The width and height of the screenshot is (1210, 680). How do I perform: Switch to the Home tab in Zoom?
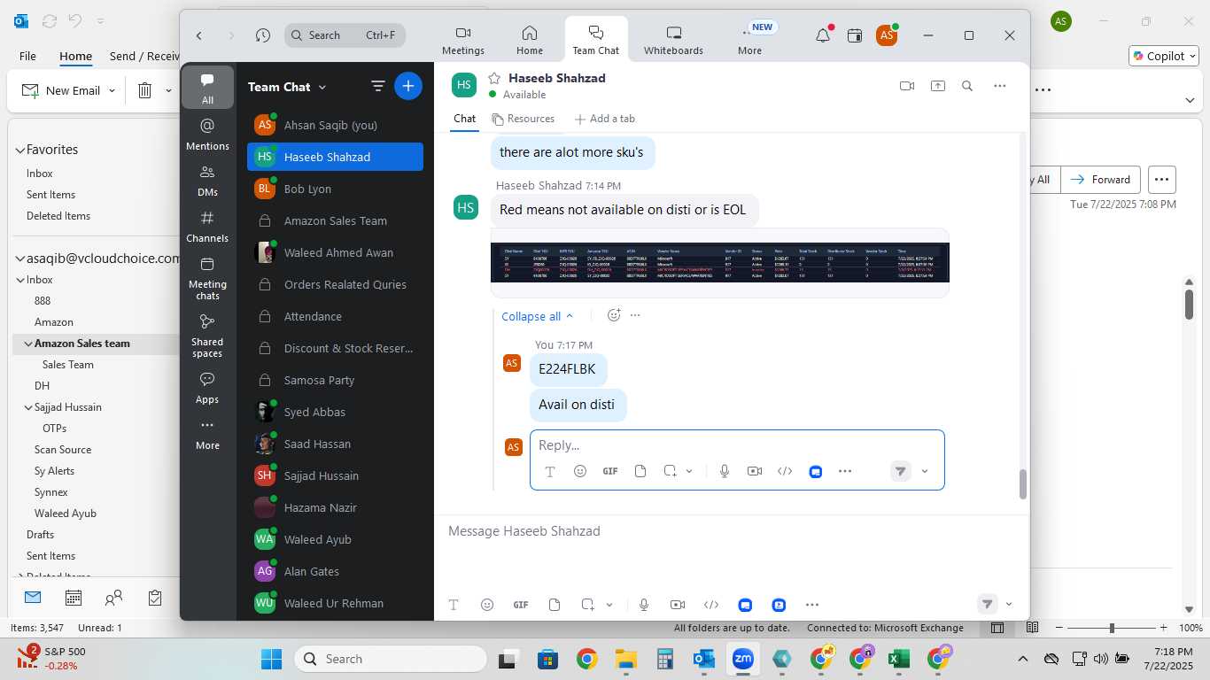tap(530, 41)
